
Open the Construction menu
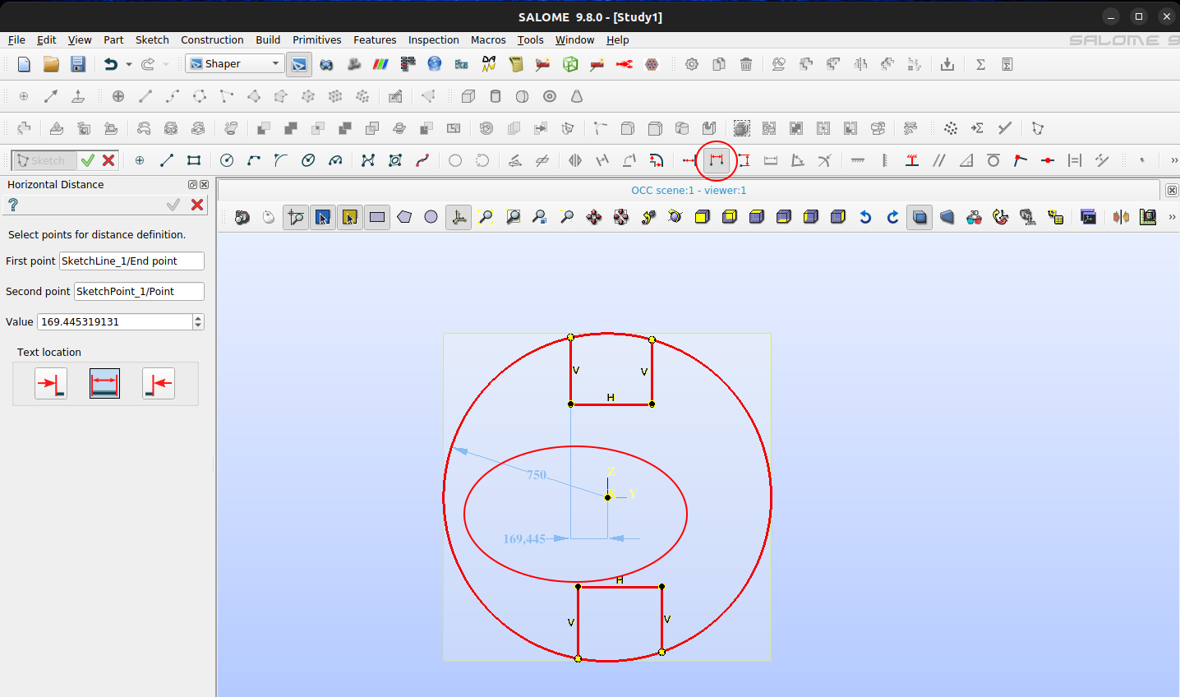click(x=212, y=39)
